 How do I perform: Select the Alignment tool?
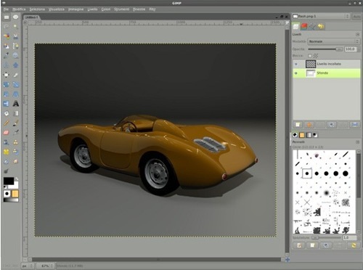pos(7,75)
